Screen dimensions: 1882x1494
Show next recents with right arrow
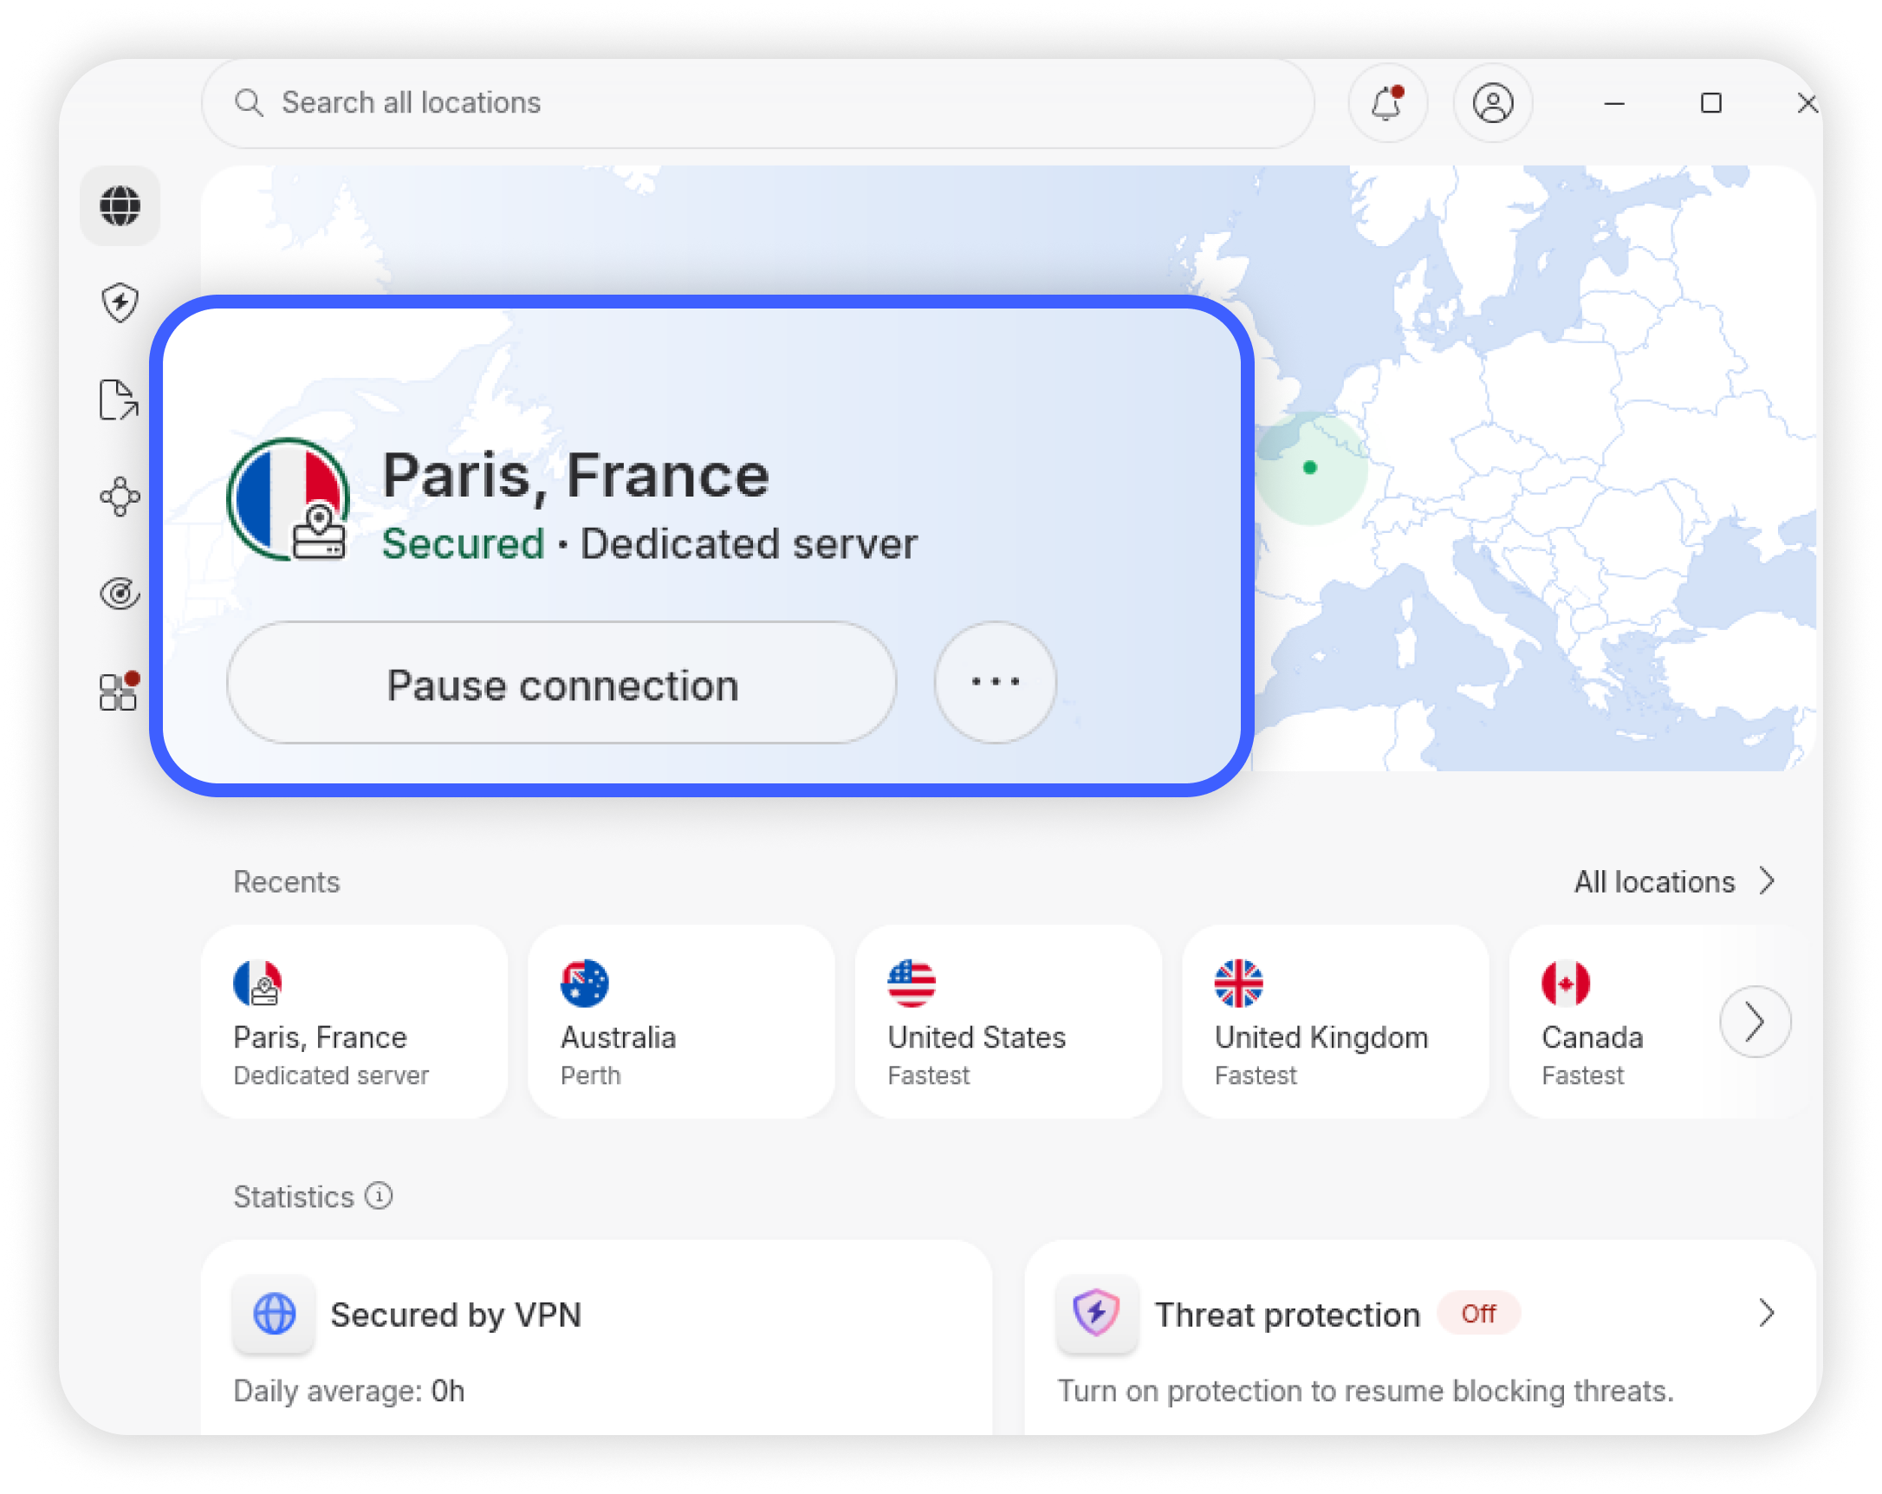[1755, 1022]
